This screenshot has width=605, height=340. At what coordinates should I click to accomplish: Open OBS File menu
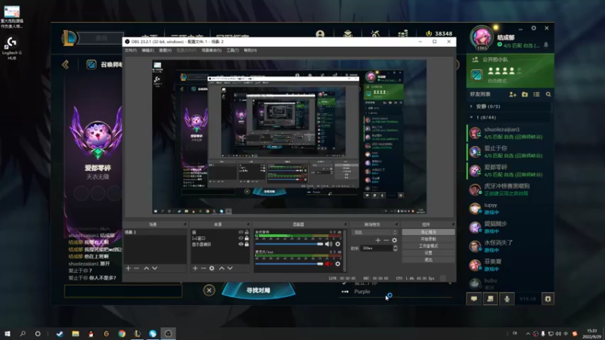point(130,51)
